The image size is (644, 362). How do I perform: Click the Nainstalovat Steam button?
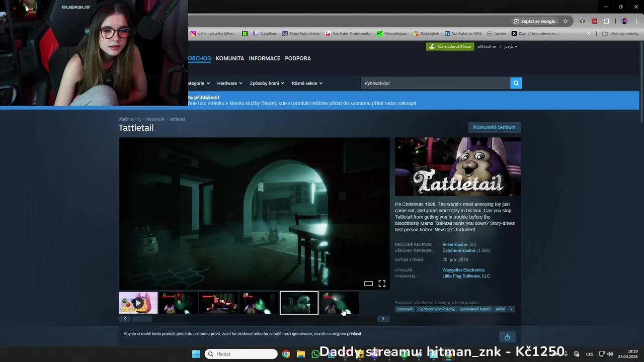click(x=450, y=47)
